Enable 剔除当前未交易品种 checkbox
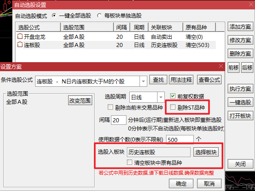 click(110, 108)
